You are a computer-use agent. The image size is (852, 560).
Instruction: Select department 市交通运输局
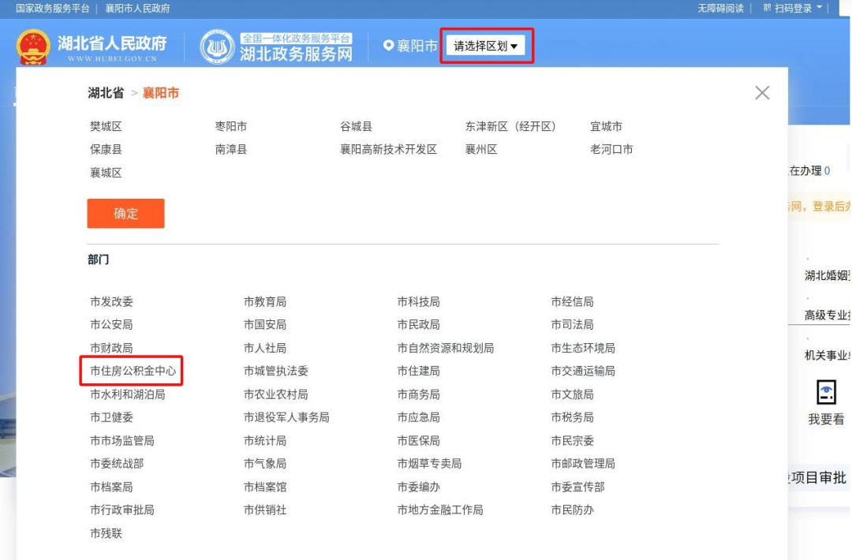coord(583,371)
